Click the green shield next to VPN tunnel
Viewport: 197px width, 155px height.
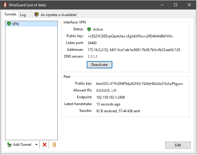pyautogui.click(x=9, y=24)
